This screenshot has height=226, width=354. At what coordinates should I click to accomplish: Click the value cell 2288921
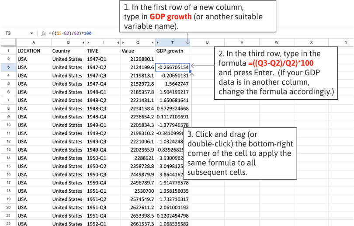pyautogui.click(x=138, y=158)
